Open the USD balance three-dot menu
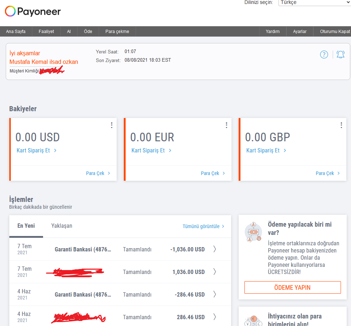This screenshot has height=326, width=351. pos(112,125)
